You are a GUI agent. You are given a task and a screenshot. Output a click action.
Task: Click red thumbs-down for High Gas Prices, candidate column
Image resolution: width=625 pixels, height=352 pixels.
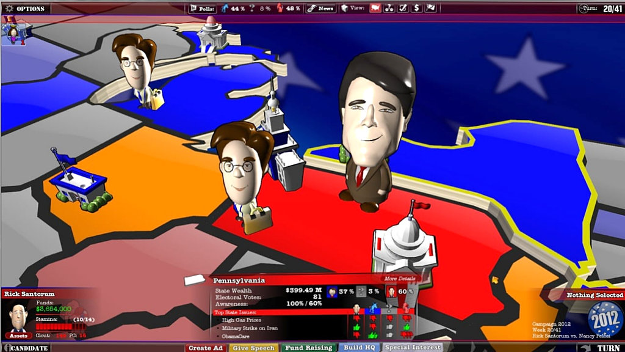[356, 319]
